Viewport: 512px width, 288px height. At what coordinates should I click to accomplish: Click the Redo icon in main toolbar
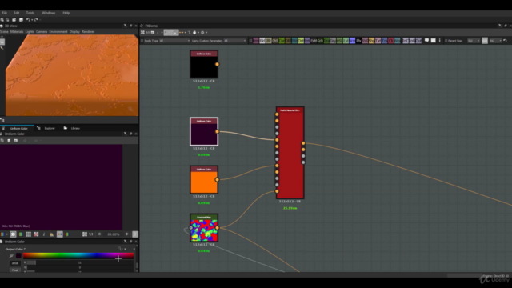pyautogui.click(x=36, y=20)
